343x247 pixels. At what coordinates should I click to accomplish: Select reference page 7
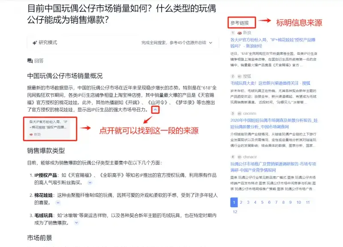pyautogui.click(x=276, y=202)
